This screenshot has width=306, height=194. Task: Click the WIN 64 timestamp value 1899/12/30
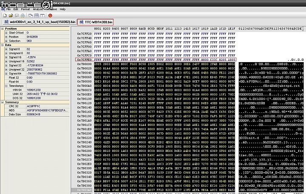[34, 90]
